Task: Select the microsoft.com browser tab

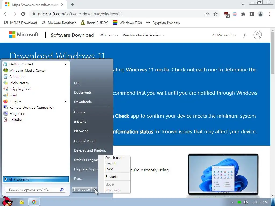Action: coord(34,5)
